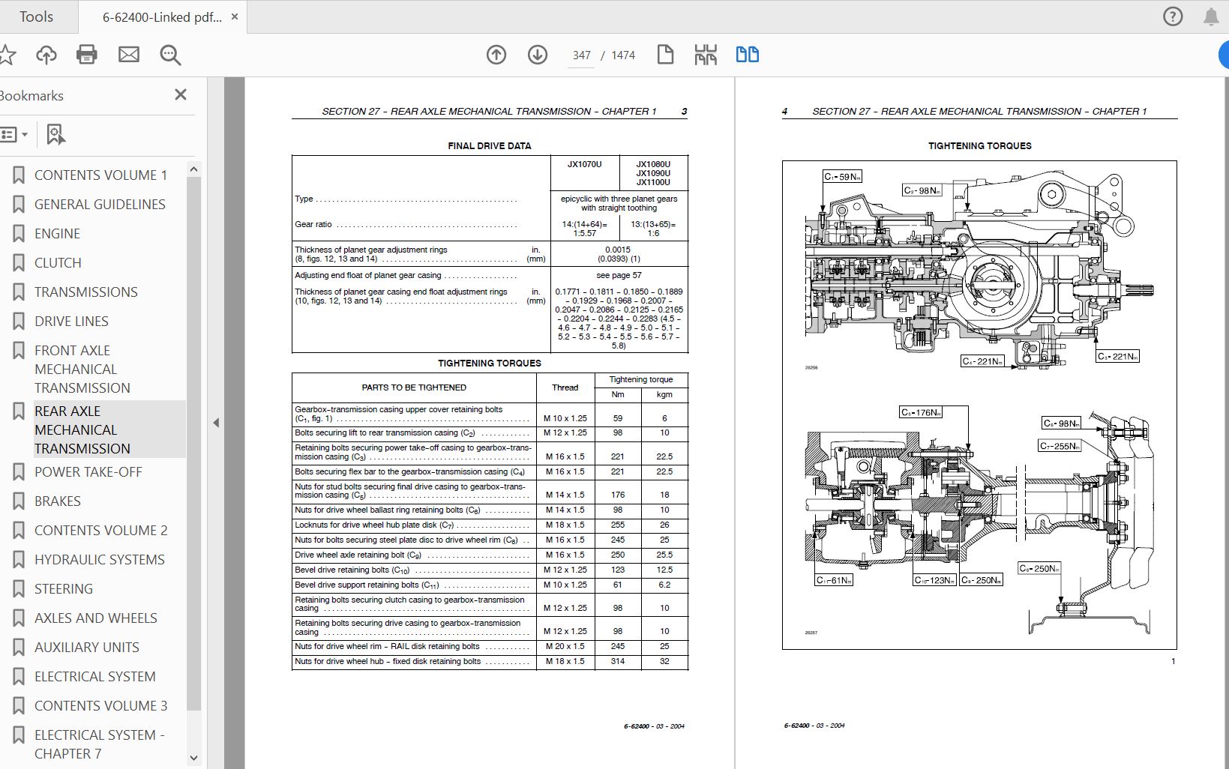Open the POWER TAKE-OFF bookmark
This screenshot has width=1229, height=769.
tap(88, 471)
